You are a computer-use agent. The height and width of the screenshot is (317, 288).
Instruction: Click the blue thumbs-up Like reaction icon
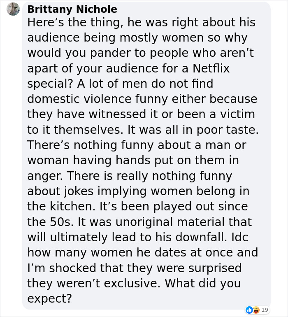pos(249,310)
